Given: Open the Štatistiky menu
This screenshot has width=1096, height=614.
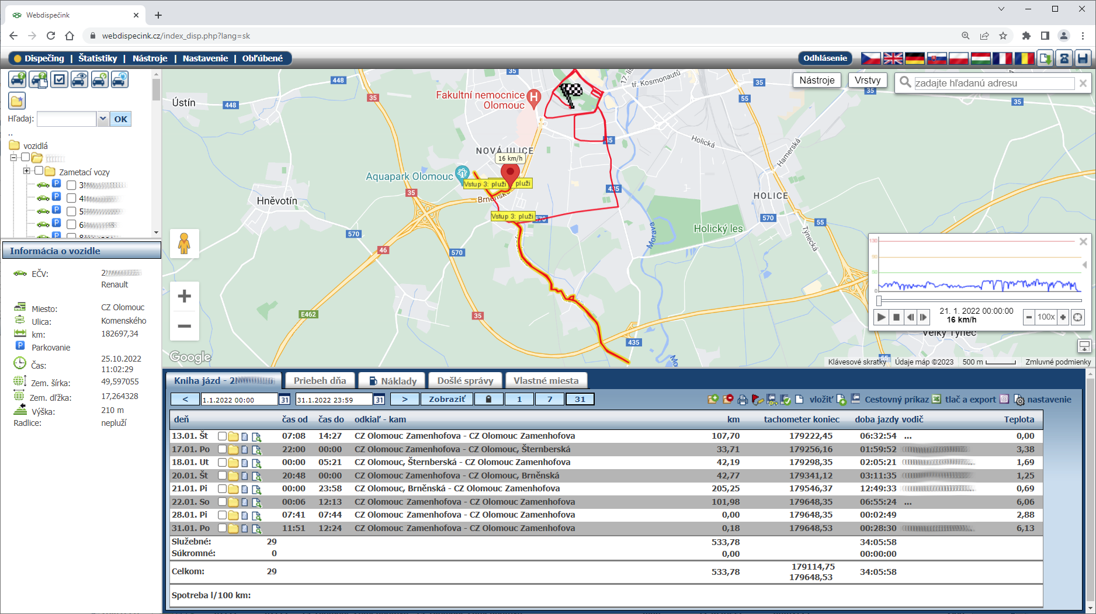Looking at the screenshot, I should [x=98, y=58].
